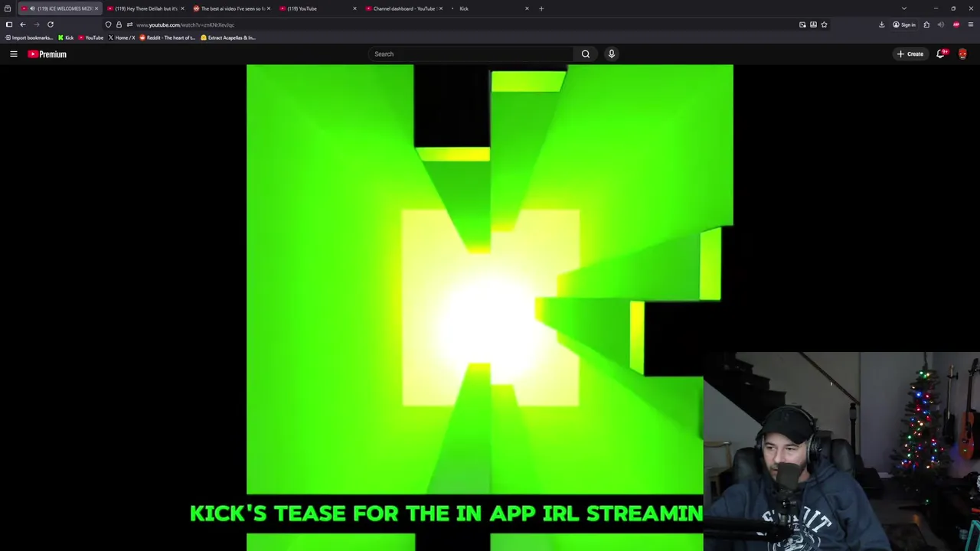Open Import bookmarks bookmark
Image resolution: width=980 pixels, height=551 pixels.
point(29,37)
